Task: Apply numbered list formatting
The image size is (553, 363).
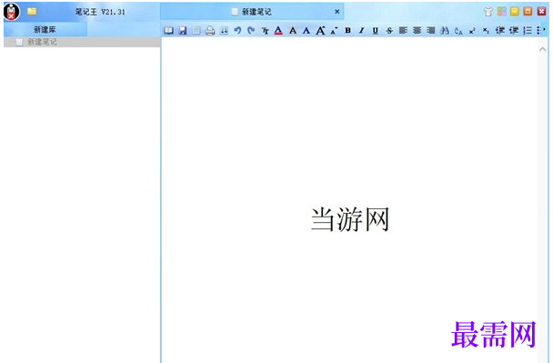Action: click(x=528, y=31)
